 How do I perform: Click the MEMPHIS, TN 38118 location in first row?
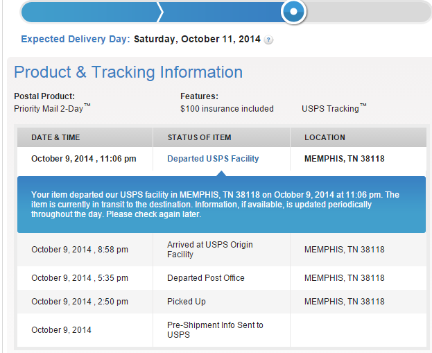pyautogui.click(x=345, y=159)
